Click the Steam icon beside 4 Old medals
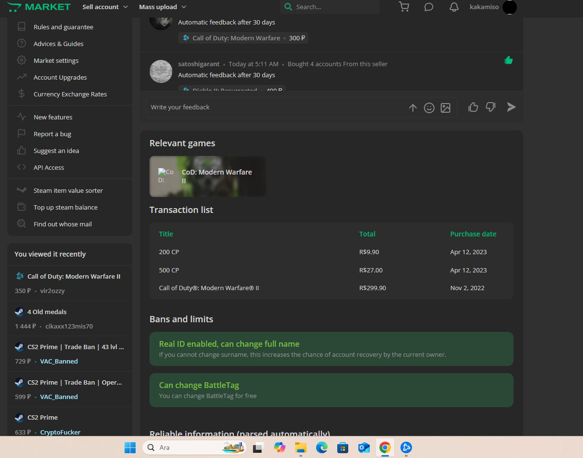 click(19, 312)
